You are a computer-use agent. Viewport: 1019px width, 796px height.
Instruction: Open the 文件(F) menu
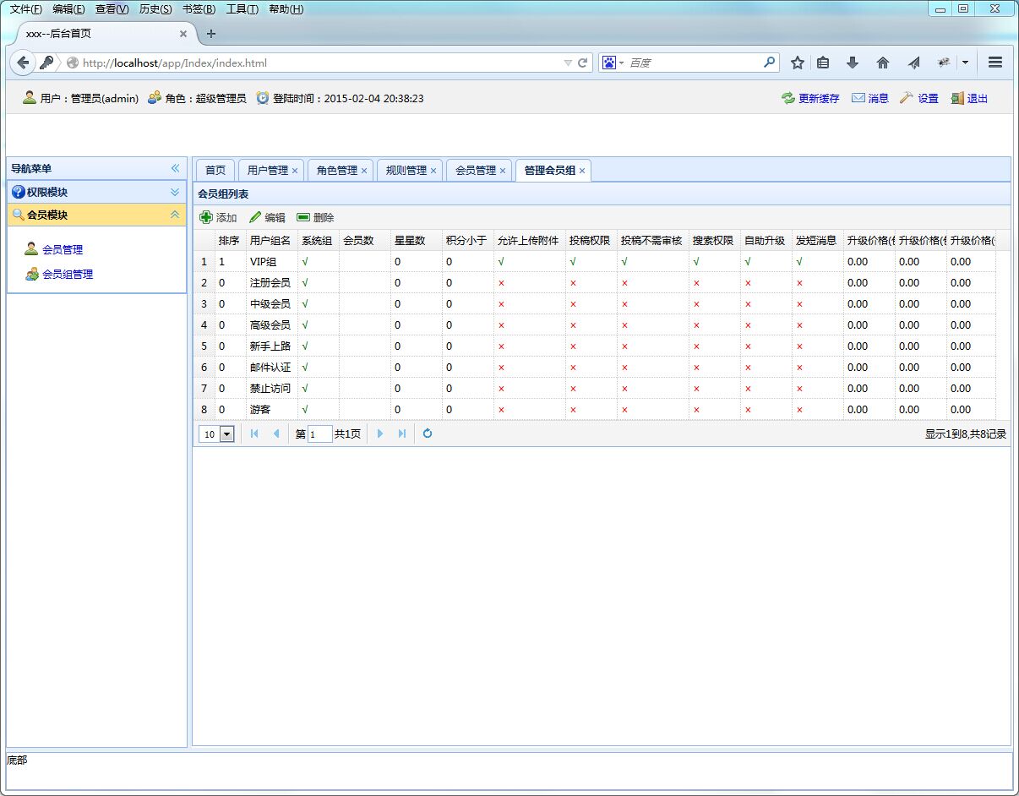pyautogui.click(x=26, y=9)
